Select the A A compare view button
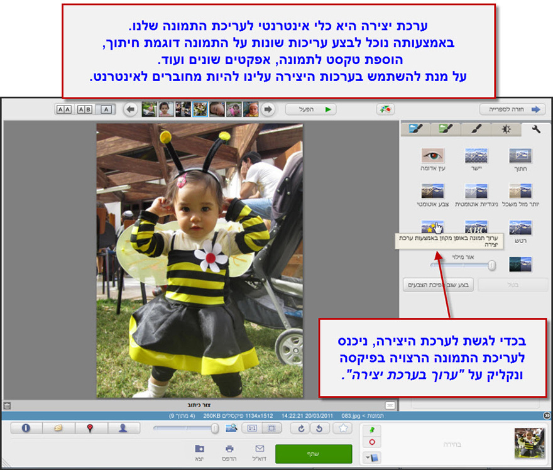 click(64, 110)
